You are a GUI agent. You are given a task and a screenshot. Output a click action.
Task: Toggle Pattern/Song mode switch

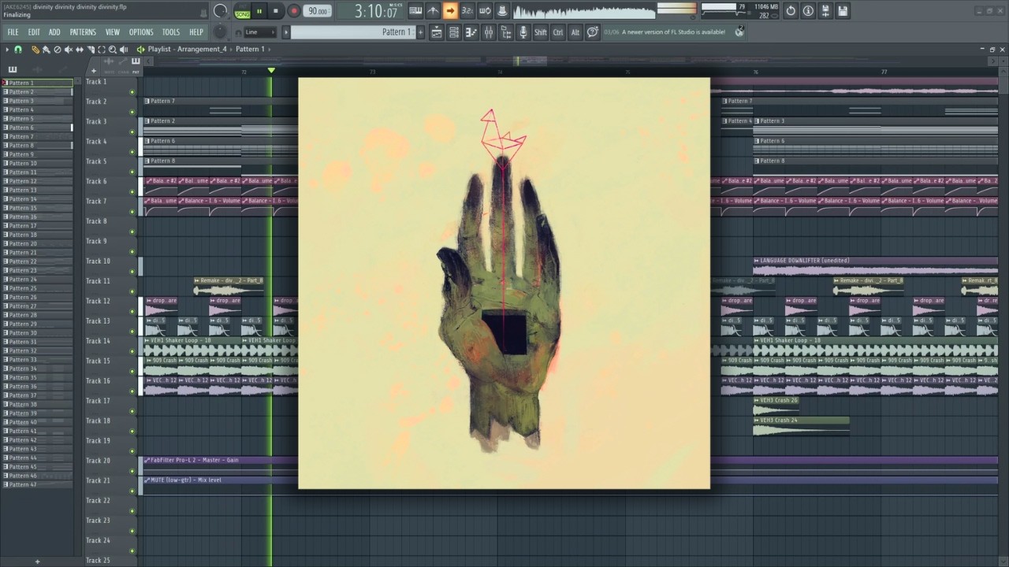coord(242,11)
